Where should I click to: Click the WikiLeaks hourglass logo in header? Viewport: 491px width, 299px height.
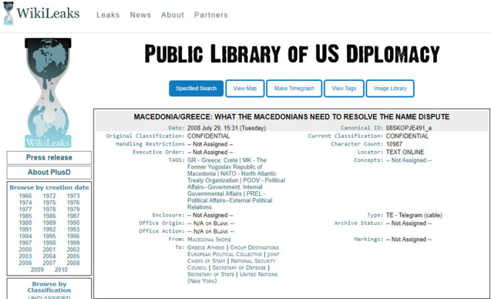[x=9, y=13]
